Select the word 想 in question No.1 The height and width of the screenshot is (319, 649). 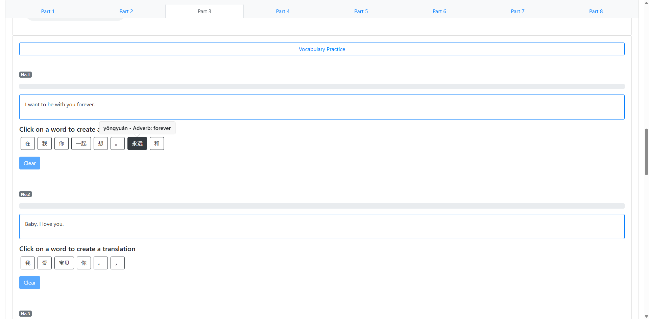click(101, 143)
